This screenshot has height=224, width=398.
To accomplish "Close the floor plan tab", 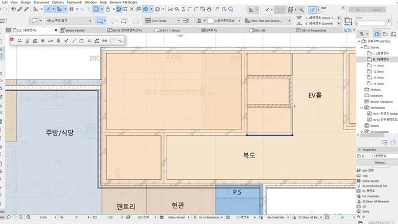I will click(56, 30).
